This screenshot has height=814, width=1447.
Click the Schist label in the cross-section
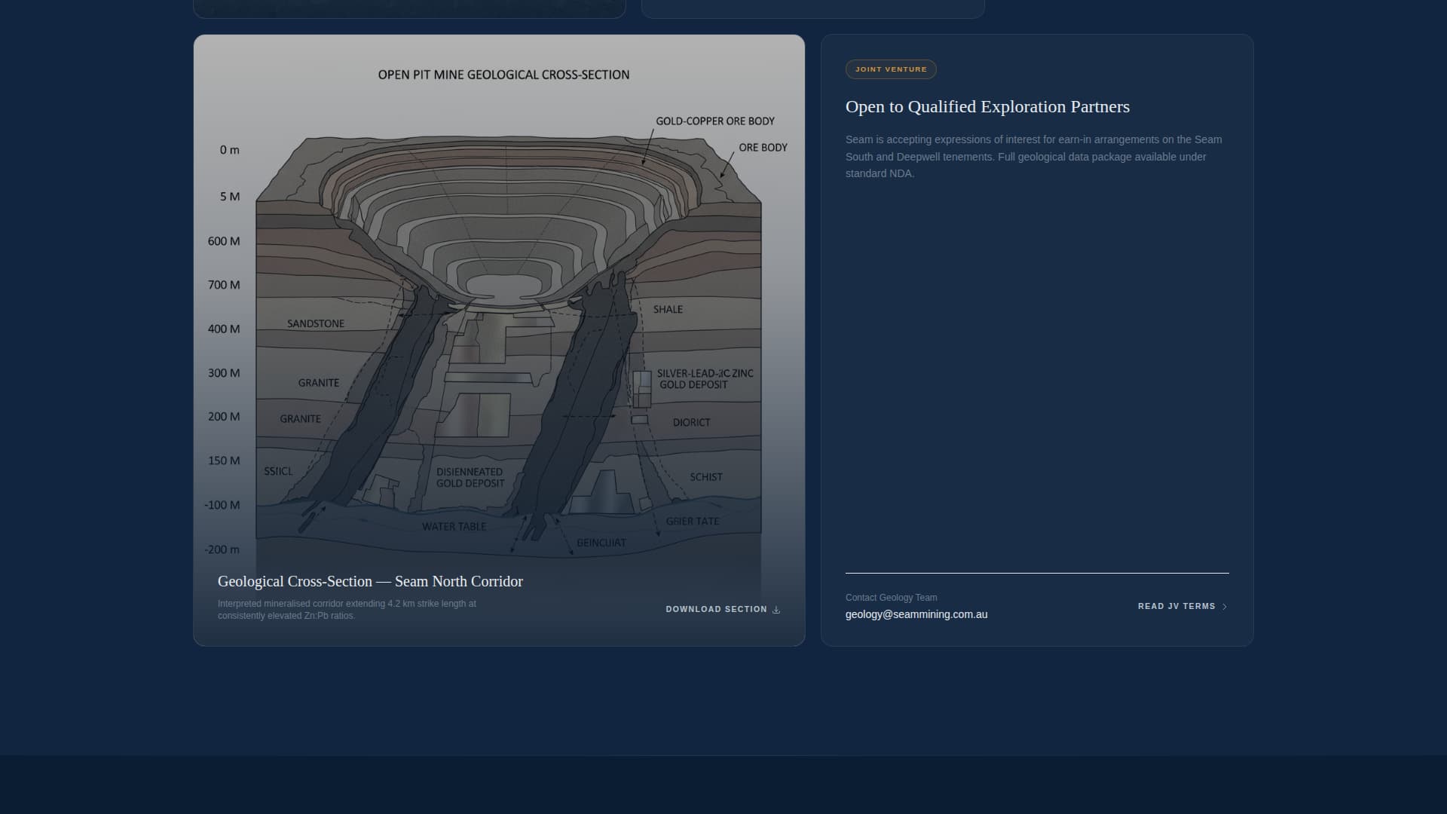coord(705,477)
